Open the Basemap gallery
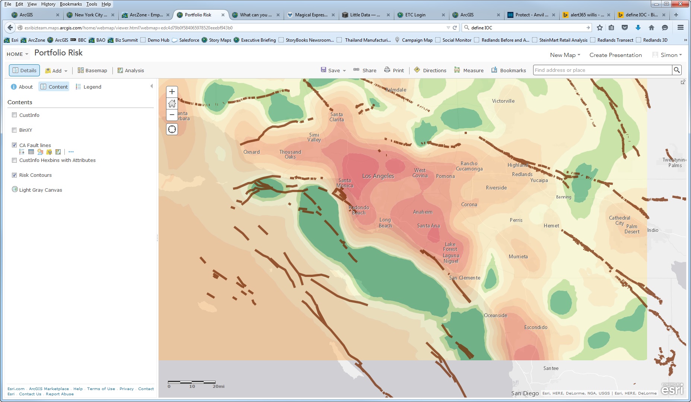This screenshot has width=691, height=402. click(x=92, y=71)
